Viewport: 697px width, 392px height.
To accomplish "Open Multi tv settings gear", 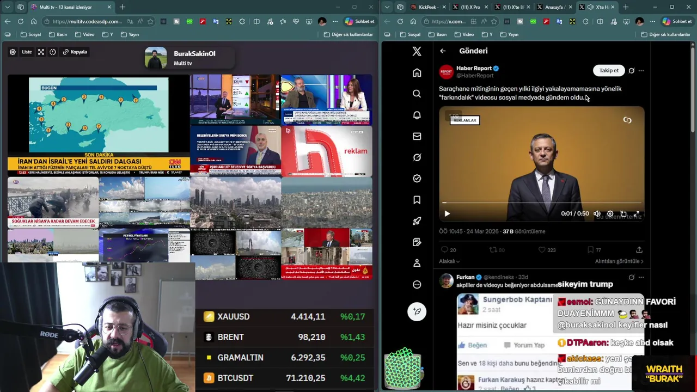I will (x=13, y=52).
